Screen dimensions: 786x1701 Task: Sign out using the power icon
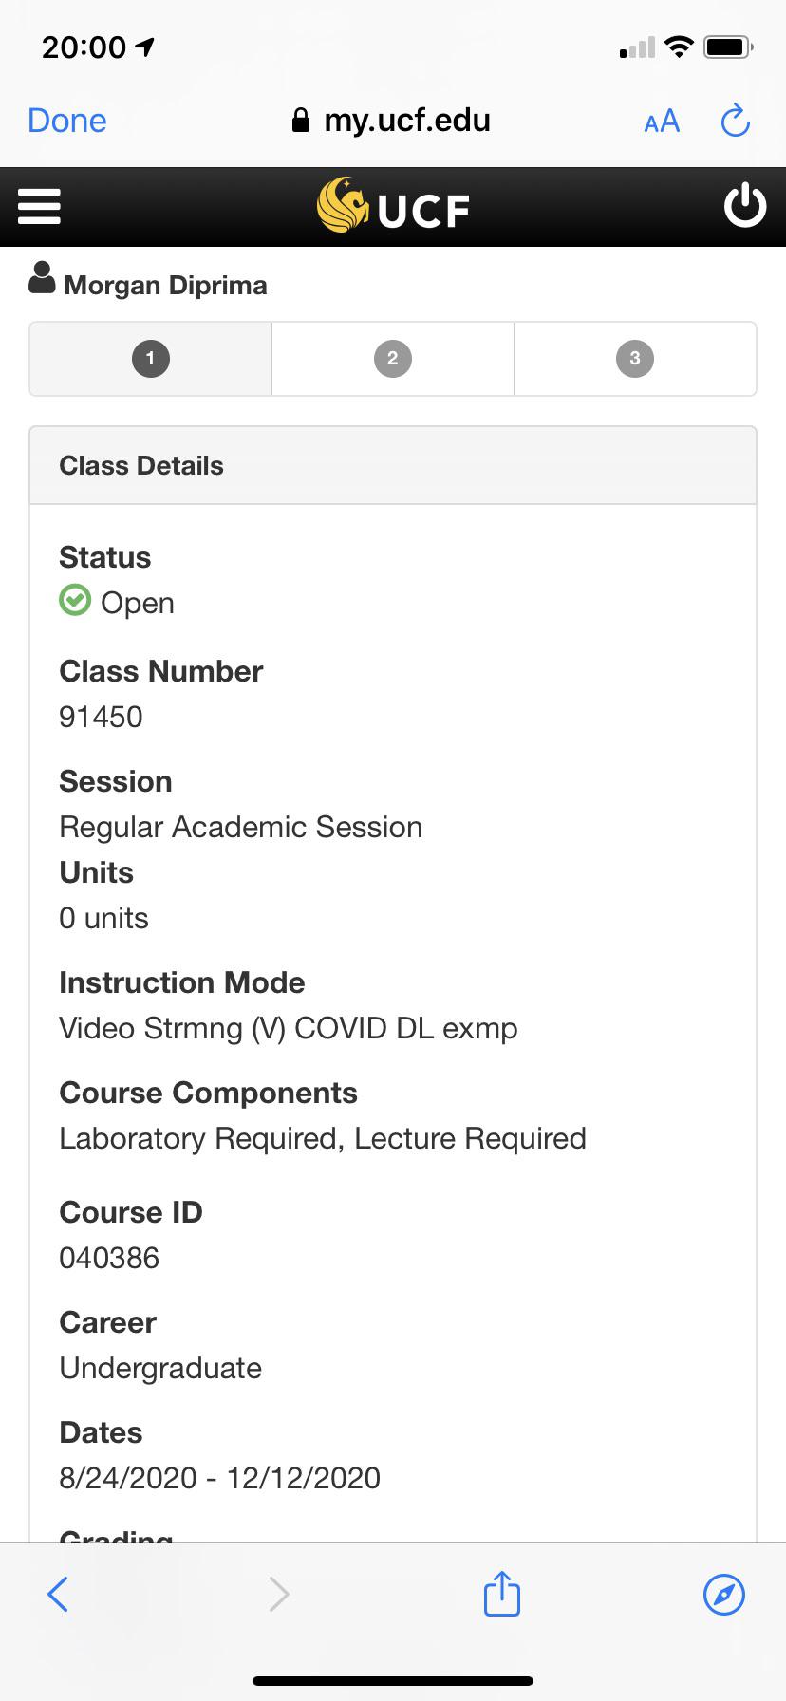pos(745,205)
